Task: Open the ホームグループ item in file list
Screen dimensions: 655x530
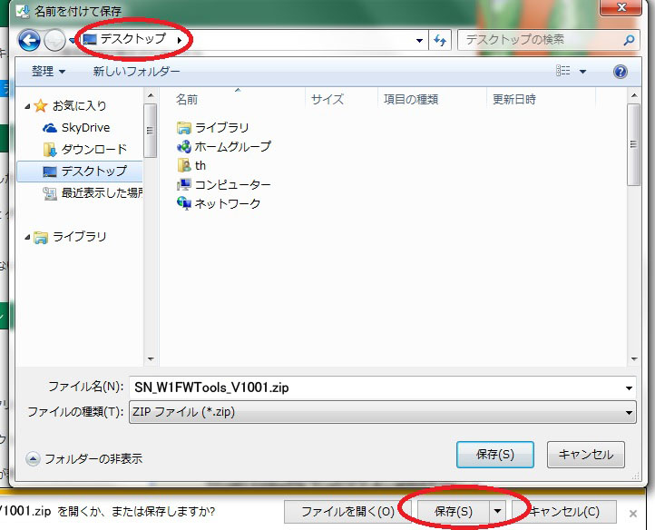Action: pos(232,146)
